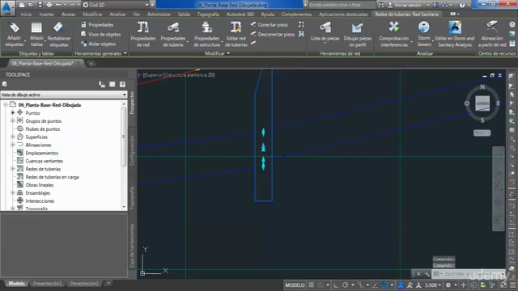Run Comprobación interferencias
Image resolution: width=518 pixels, height=291 pixels.
394,34
